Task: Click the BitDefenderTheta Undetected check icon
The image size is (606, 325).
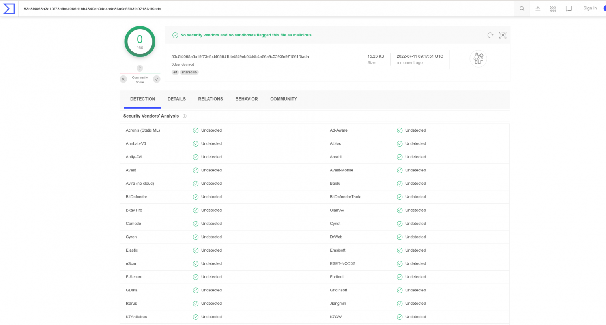Action: click(400, 197)
